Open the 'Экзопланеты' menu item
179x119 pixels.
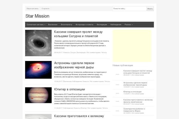click(67, 25)
